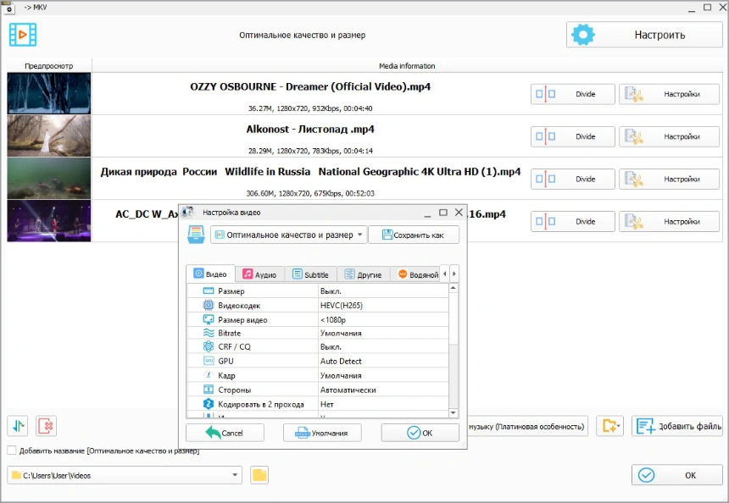The image size is (729, 503).
Task: Click музыку (Платиновая особенность) button
Action: click(x=526, y=427)
